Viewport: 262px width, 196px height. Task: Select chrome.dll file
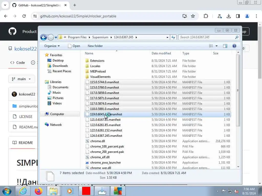tap(158, 141)
